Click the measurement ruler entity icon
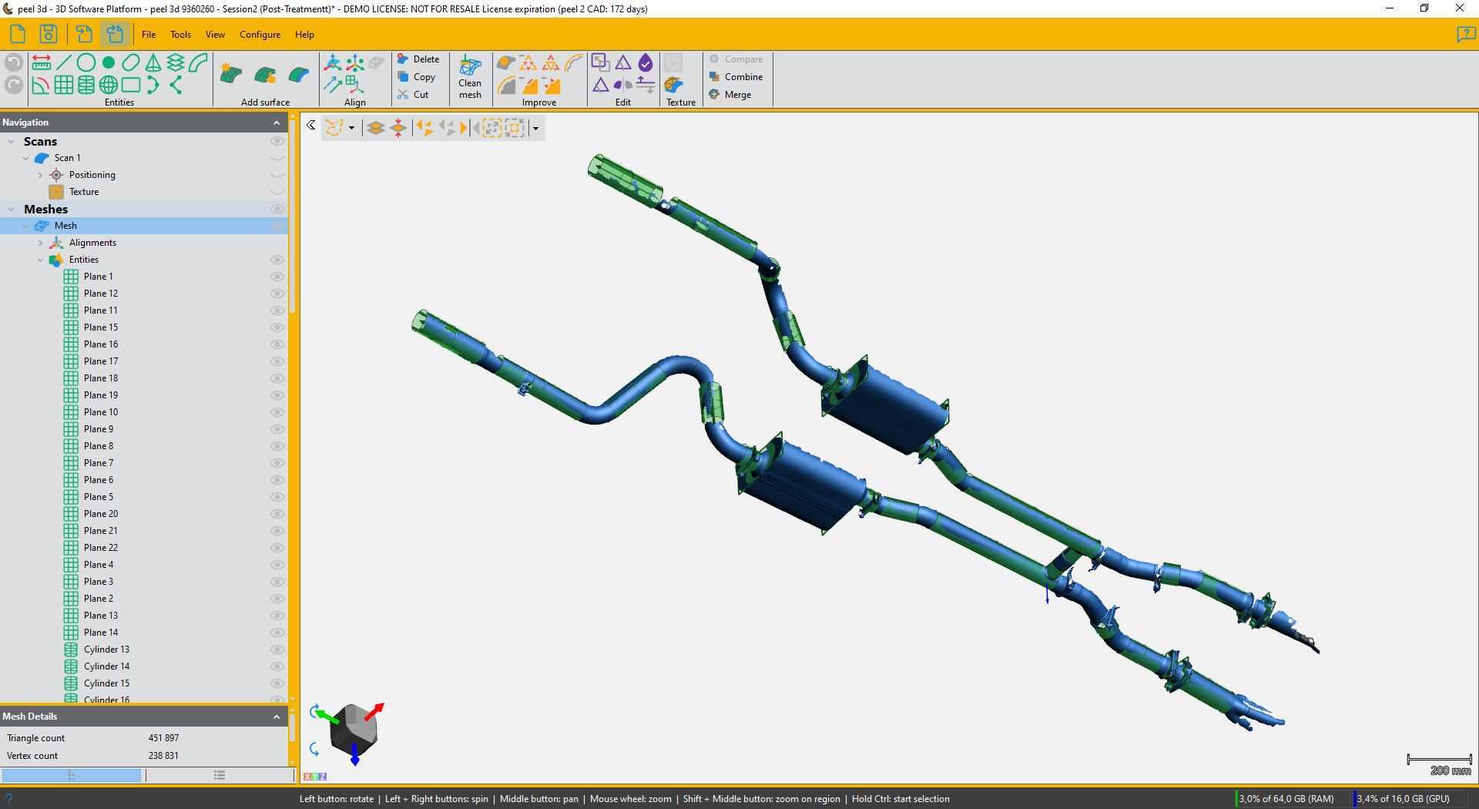Screen dimensions: 1479x809 pos(42,63)
